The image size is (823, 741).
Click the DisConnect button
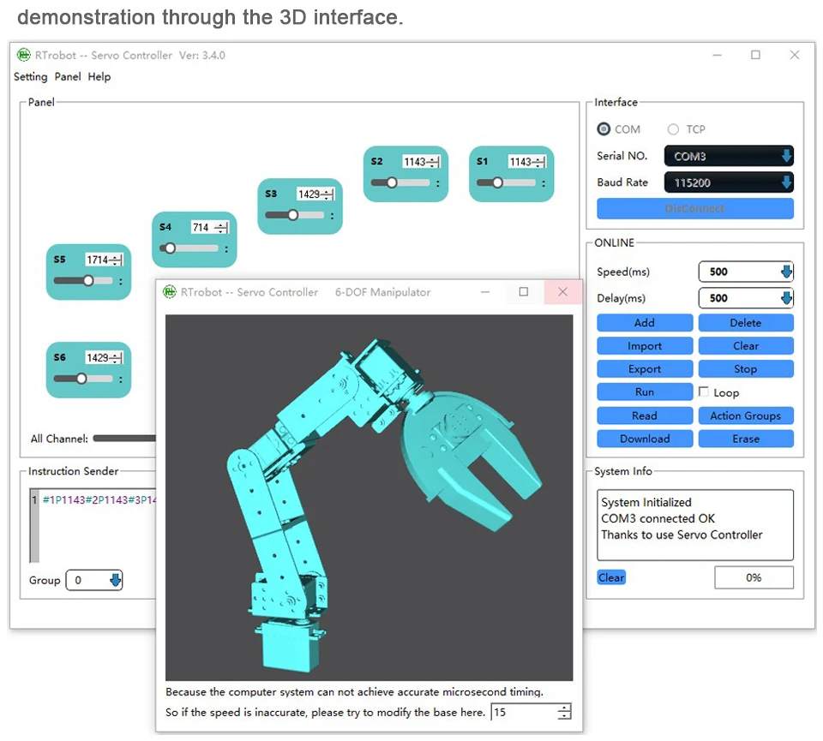click(695, 208)
